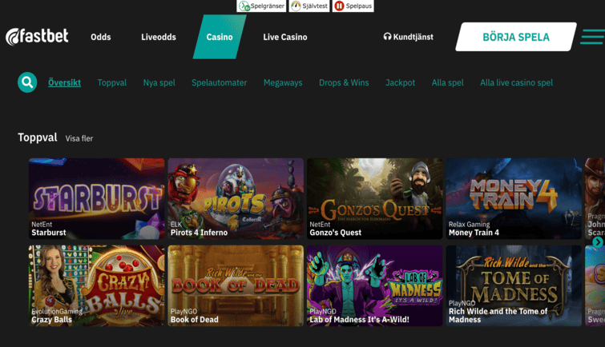
Task: Advance carousel with the right arrow
Action: click(598, 241)
